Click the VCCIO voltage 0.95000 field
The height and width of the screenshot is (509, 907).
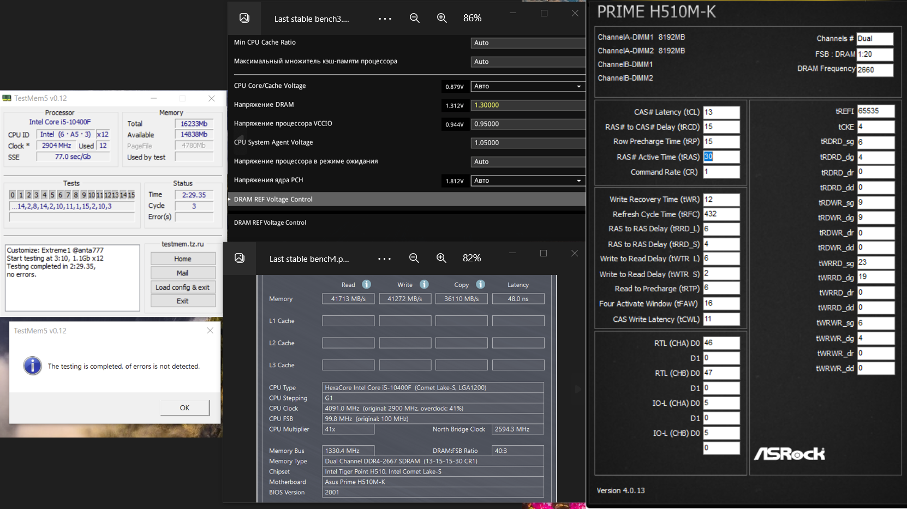[528, 124]
